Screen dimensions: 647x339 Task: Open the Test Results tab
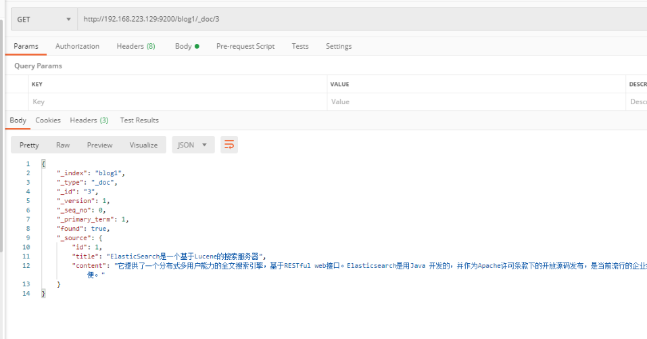click(x=139, y=120)
